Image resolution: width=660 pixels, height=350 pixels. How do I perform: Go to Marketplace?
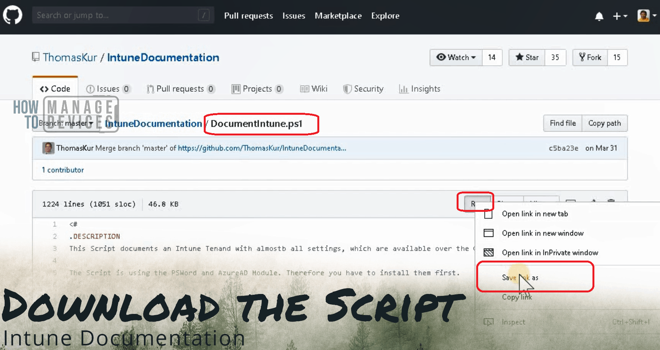coord(338,16)
